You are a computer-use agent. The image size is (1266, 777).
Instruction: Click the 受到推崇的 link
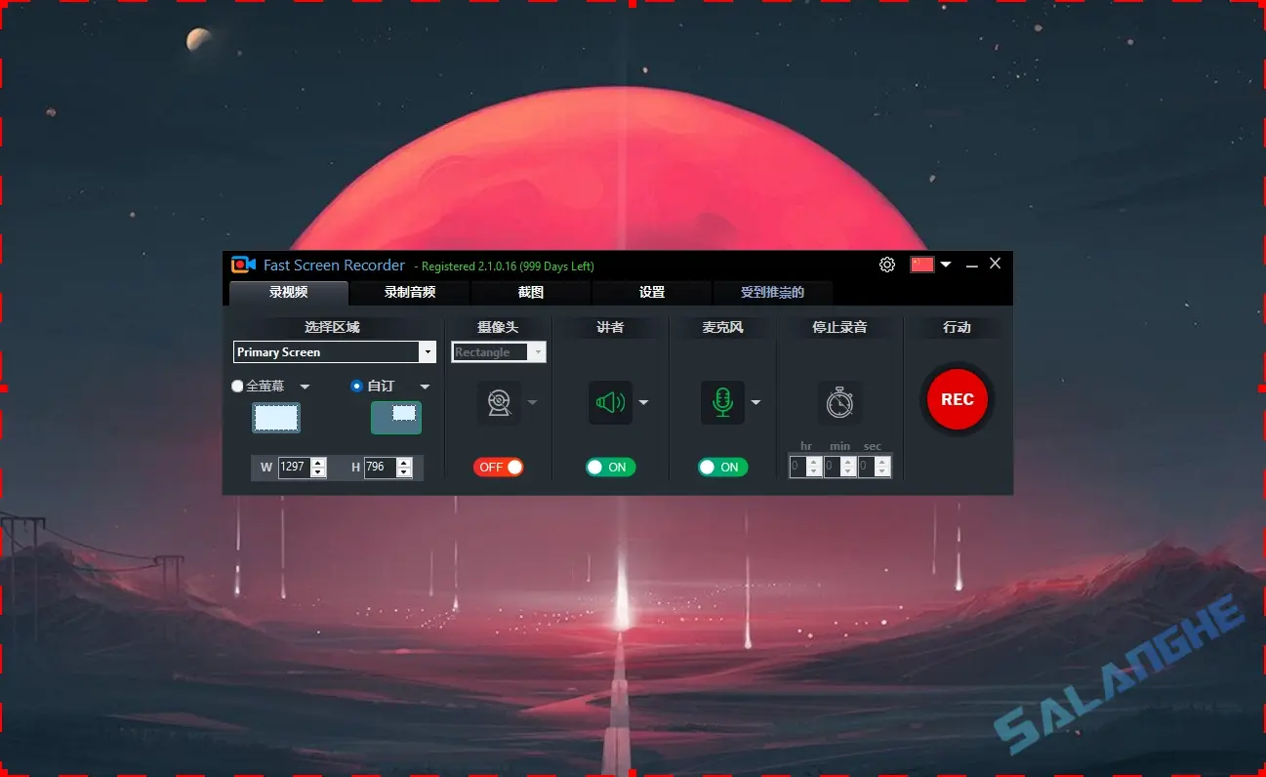tap(773, 292)
